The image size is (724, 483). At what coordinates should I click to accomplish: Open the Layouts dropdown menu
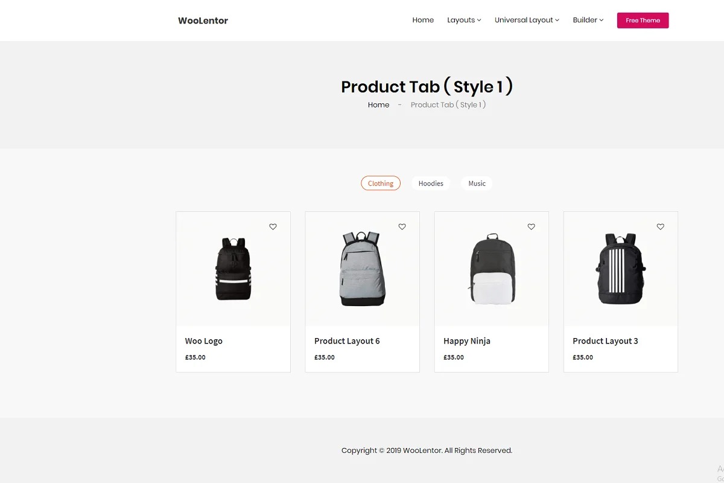(x=464, y=20)
